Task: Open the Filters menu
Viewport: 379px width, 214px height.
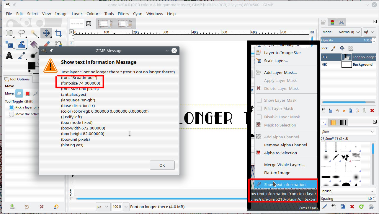Action: point(123,14)
